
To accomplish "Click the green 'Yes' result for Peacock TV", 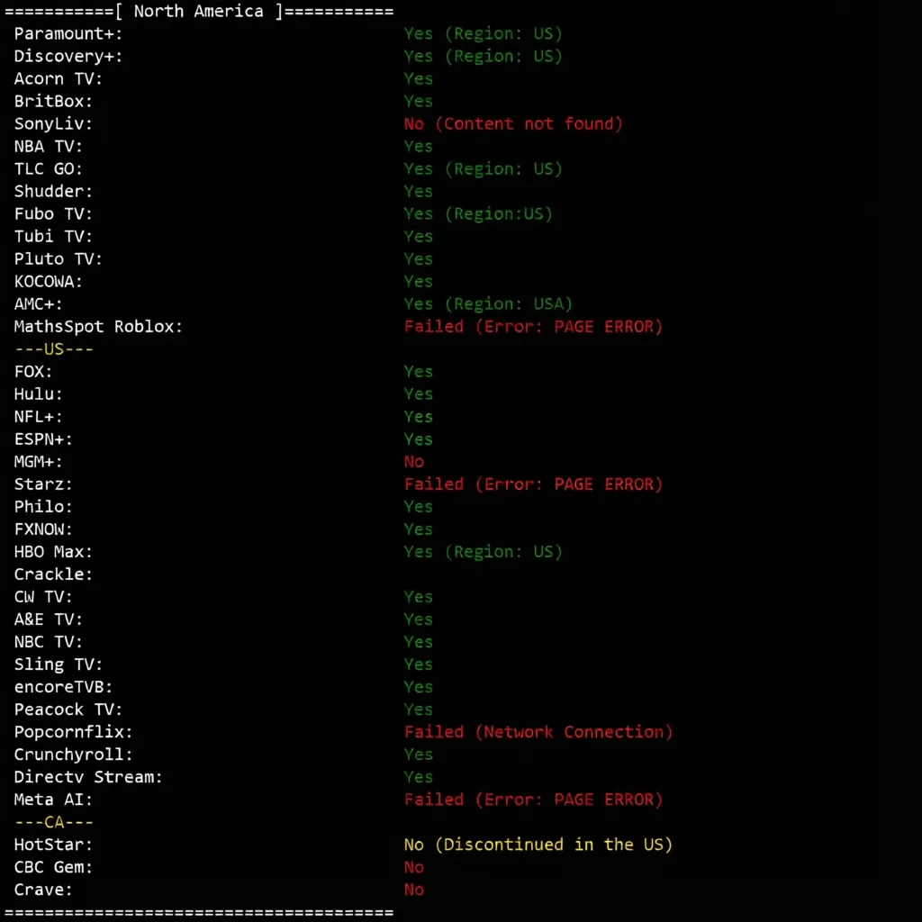I will click(418, 710).
